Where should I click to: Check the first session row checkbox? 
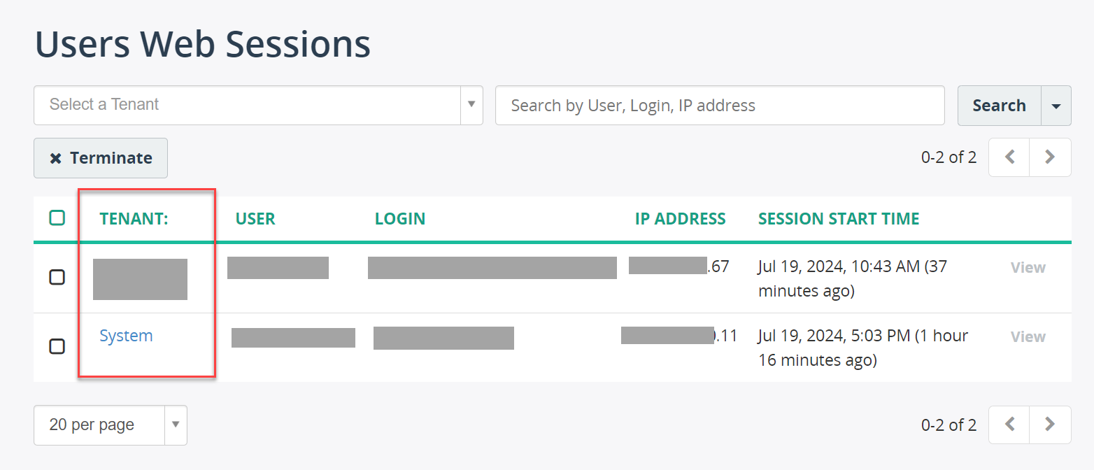click(57, 277)
